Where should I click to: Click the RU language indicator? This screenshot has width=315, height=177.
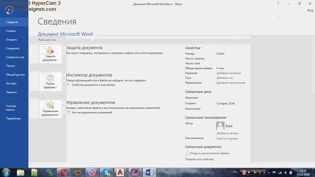tap(235, 172)
